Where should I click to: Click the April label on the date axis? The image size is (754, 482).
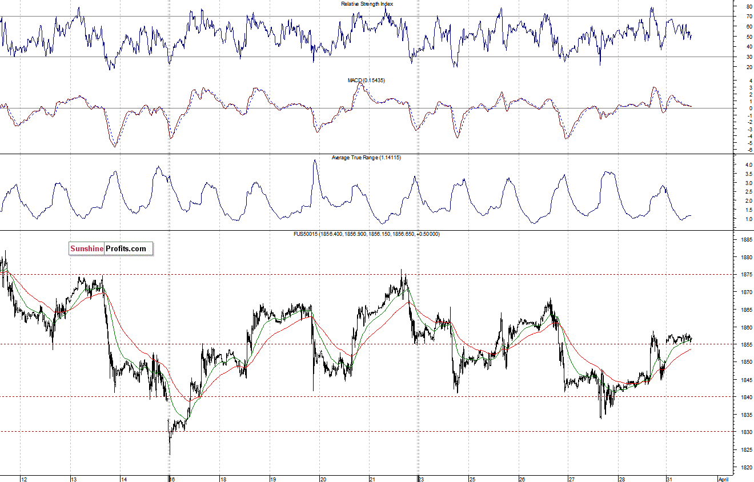point(723,479)
